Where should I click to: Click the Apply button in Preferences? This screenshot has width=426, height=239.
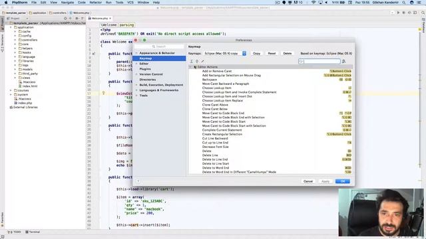325,181
